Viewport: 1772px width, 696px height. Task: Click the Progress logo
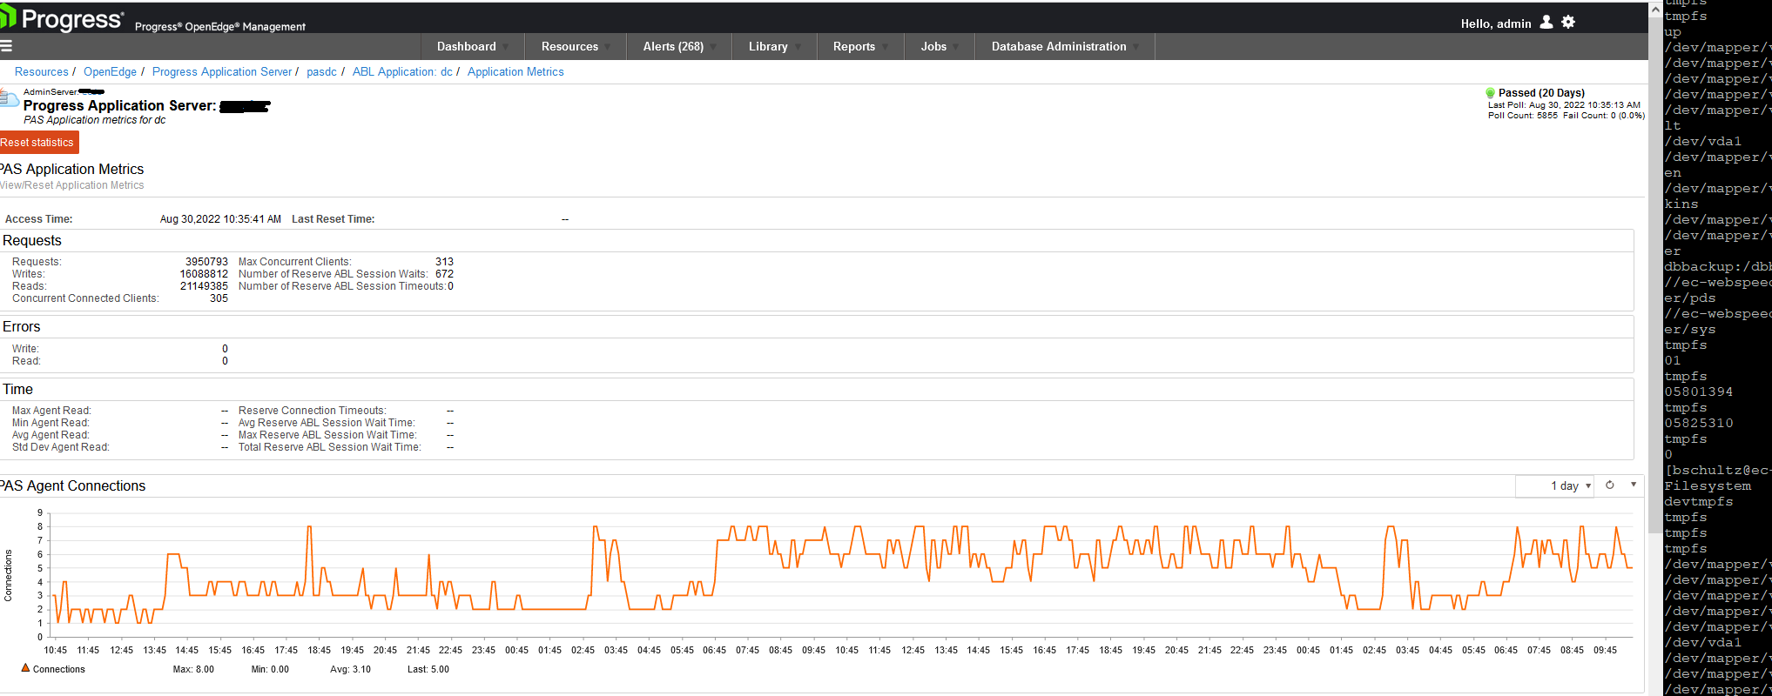[63, 19]
